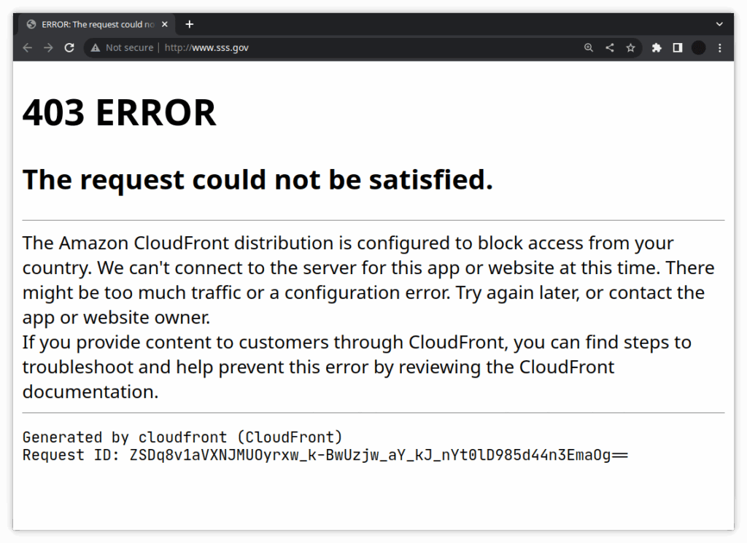Expand the tab search dropdown arrow
Viewport: 747px width, 543px height.
[x=719, y=24]
